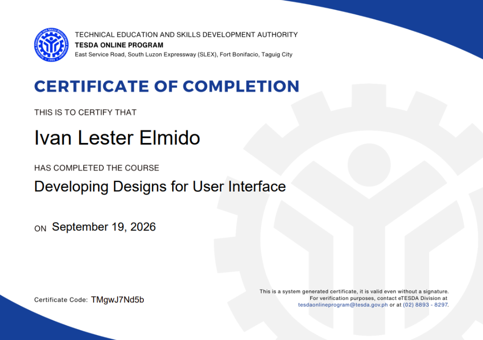Click the 'system generated certificate' notice line

click(354, 291)
